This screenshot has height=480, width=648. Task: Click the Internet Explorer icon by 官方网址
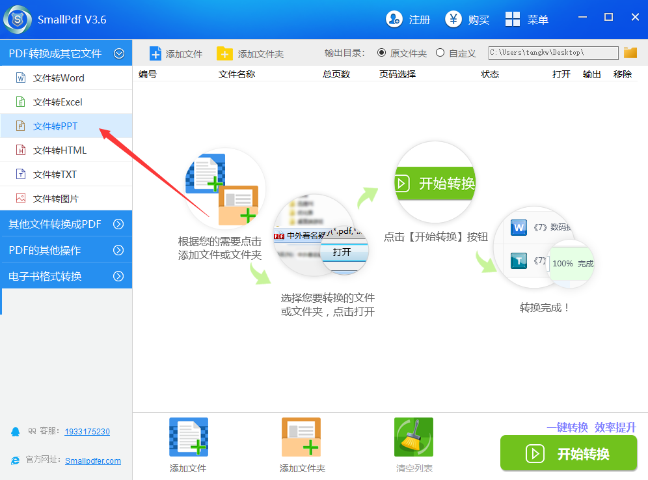16,460
